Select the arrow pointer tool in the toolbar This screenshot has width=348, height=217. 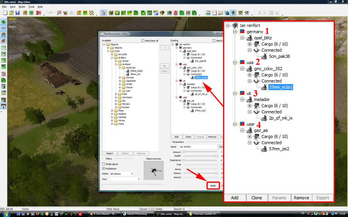[x=103, y=13]
